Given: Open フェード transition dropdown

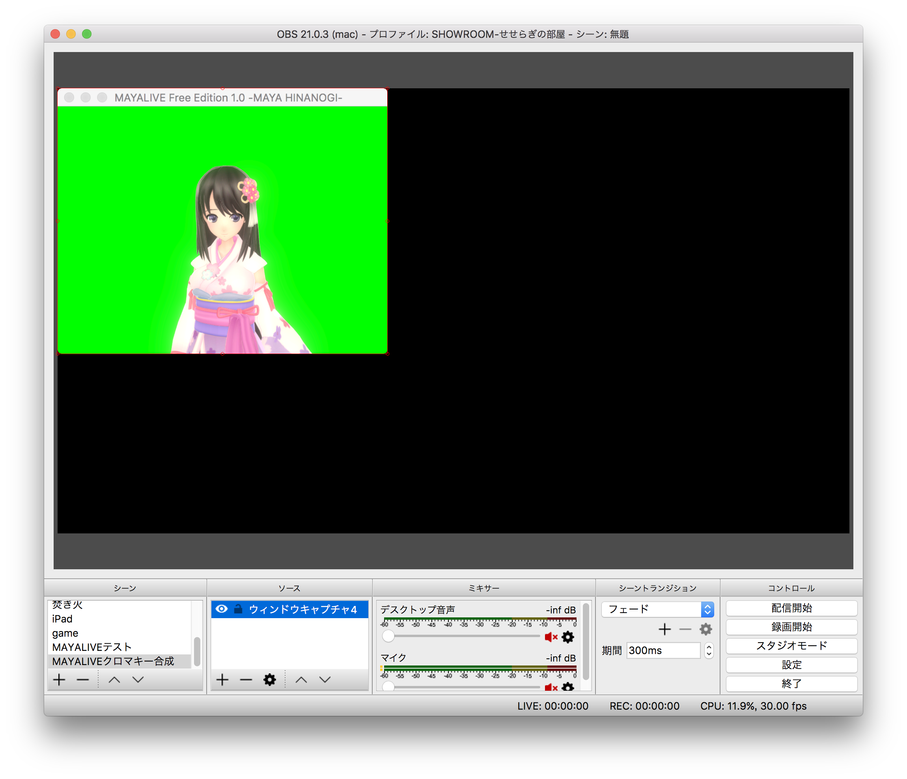Looking at the screenshot, I should [657, 609].
